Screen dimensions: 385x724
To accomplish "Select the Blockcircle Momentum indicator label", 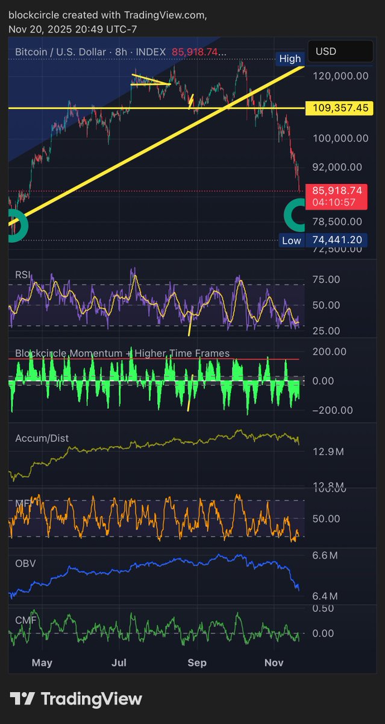I will point(122,354).
